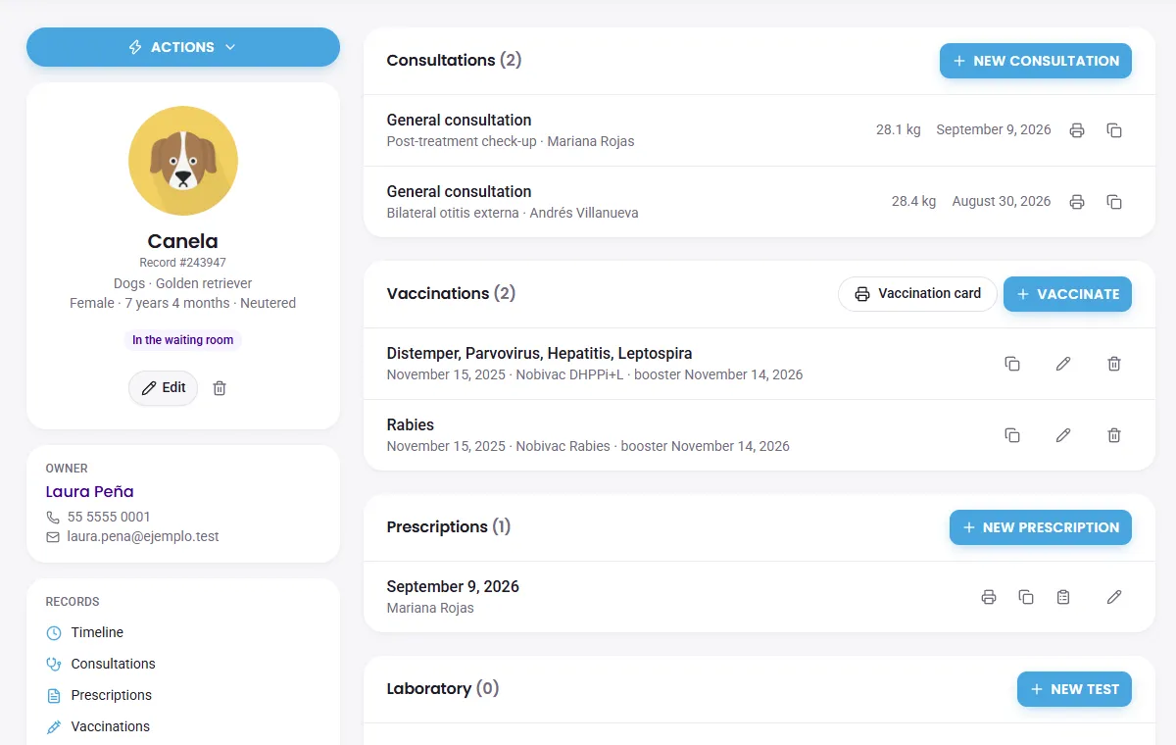Click the document icon beside Prescriptions
Screen dimensions: 1176x745
(54, 696)
